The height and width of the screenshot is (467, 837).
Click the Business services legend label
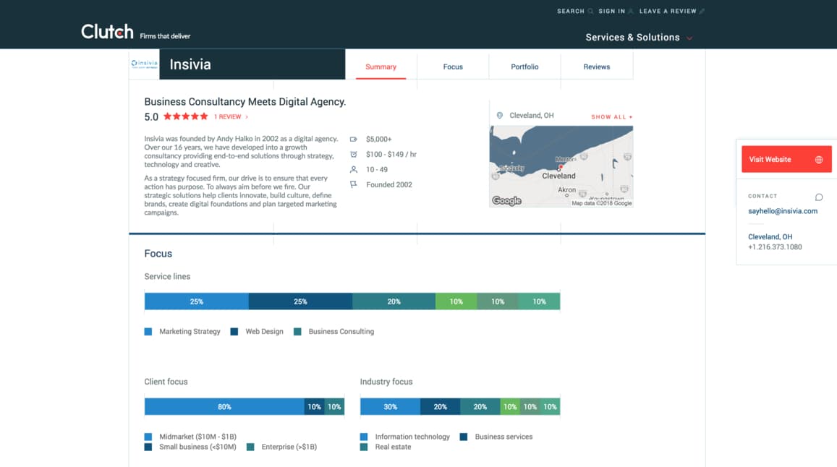click(x=504, y=437)
